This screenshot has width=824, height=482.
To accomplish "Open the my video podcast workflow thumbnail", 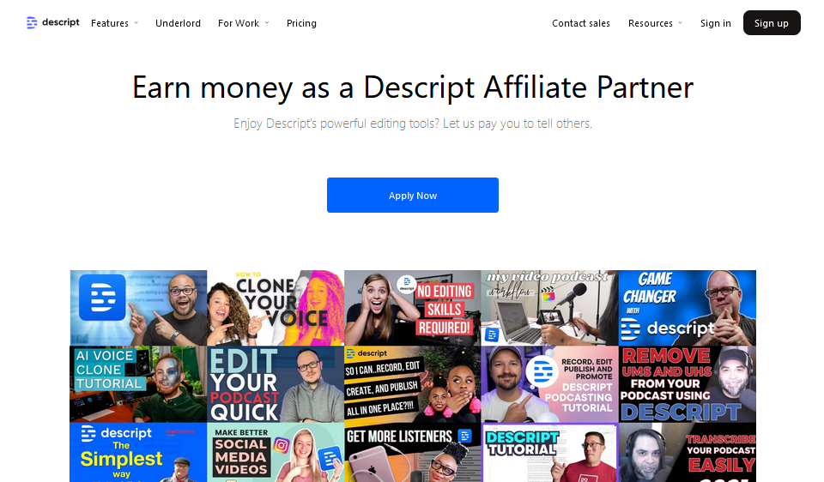I will (x=549, y=308).
